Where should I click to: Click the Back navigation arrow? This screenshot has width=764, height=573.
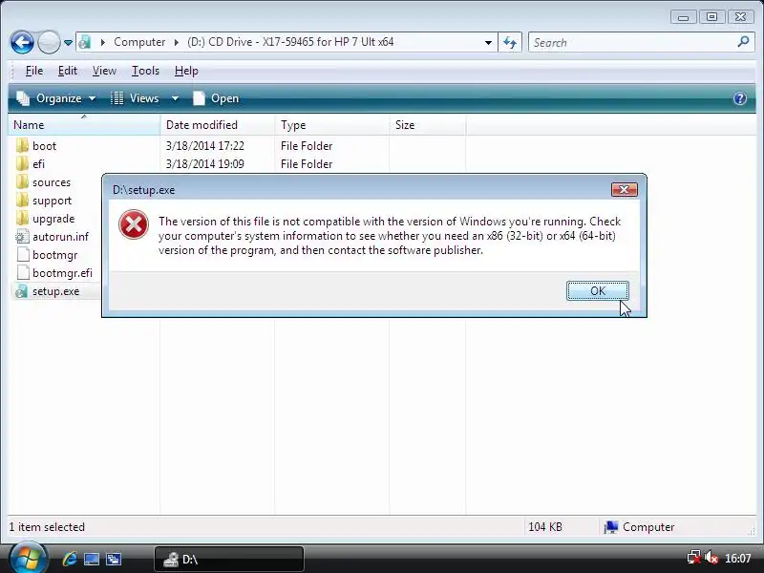[22, 42]
